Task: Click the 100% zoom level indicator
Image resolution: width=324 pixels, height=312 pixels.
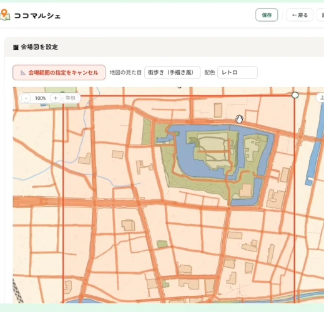Action: (x=41, y=98)
